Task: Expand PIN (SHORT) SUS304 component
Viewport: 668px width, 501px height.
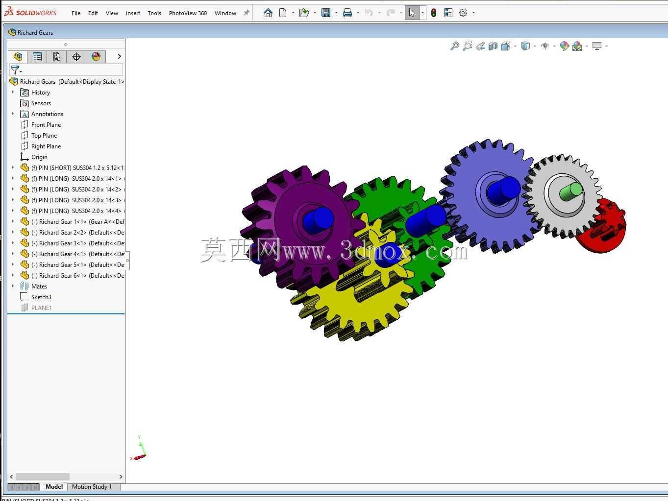Action: pyautogui.click(x=13, y=167)
